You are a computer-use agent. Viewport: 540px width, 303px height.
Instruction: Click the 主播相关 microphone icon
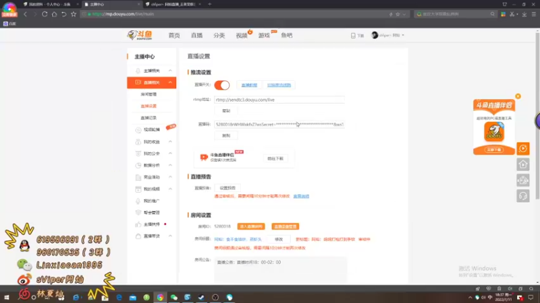[138, 71]
